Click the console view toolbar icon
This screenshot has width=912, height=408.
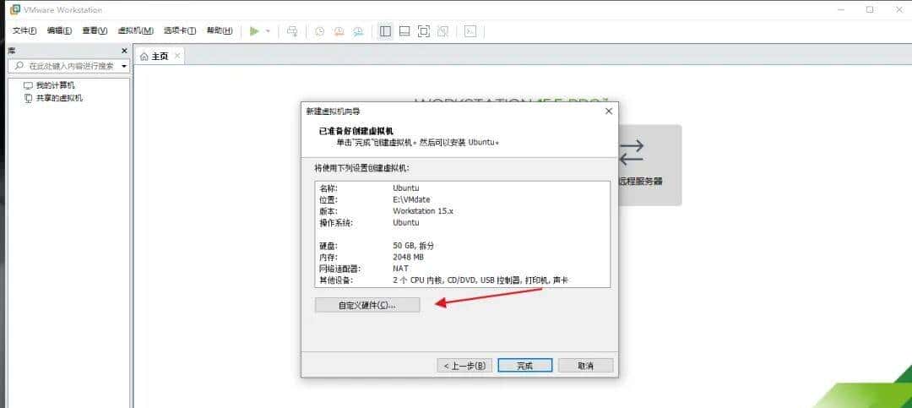click(x=470, y=31)
